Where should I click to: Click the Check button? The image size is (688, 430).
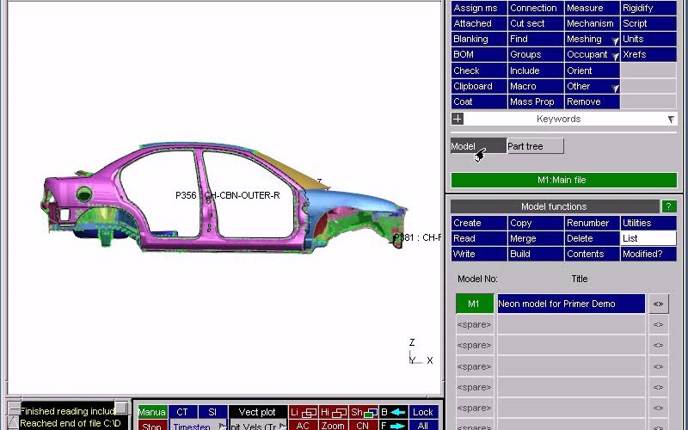pyautogui.click(x=479, y=71)
